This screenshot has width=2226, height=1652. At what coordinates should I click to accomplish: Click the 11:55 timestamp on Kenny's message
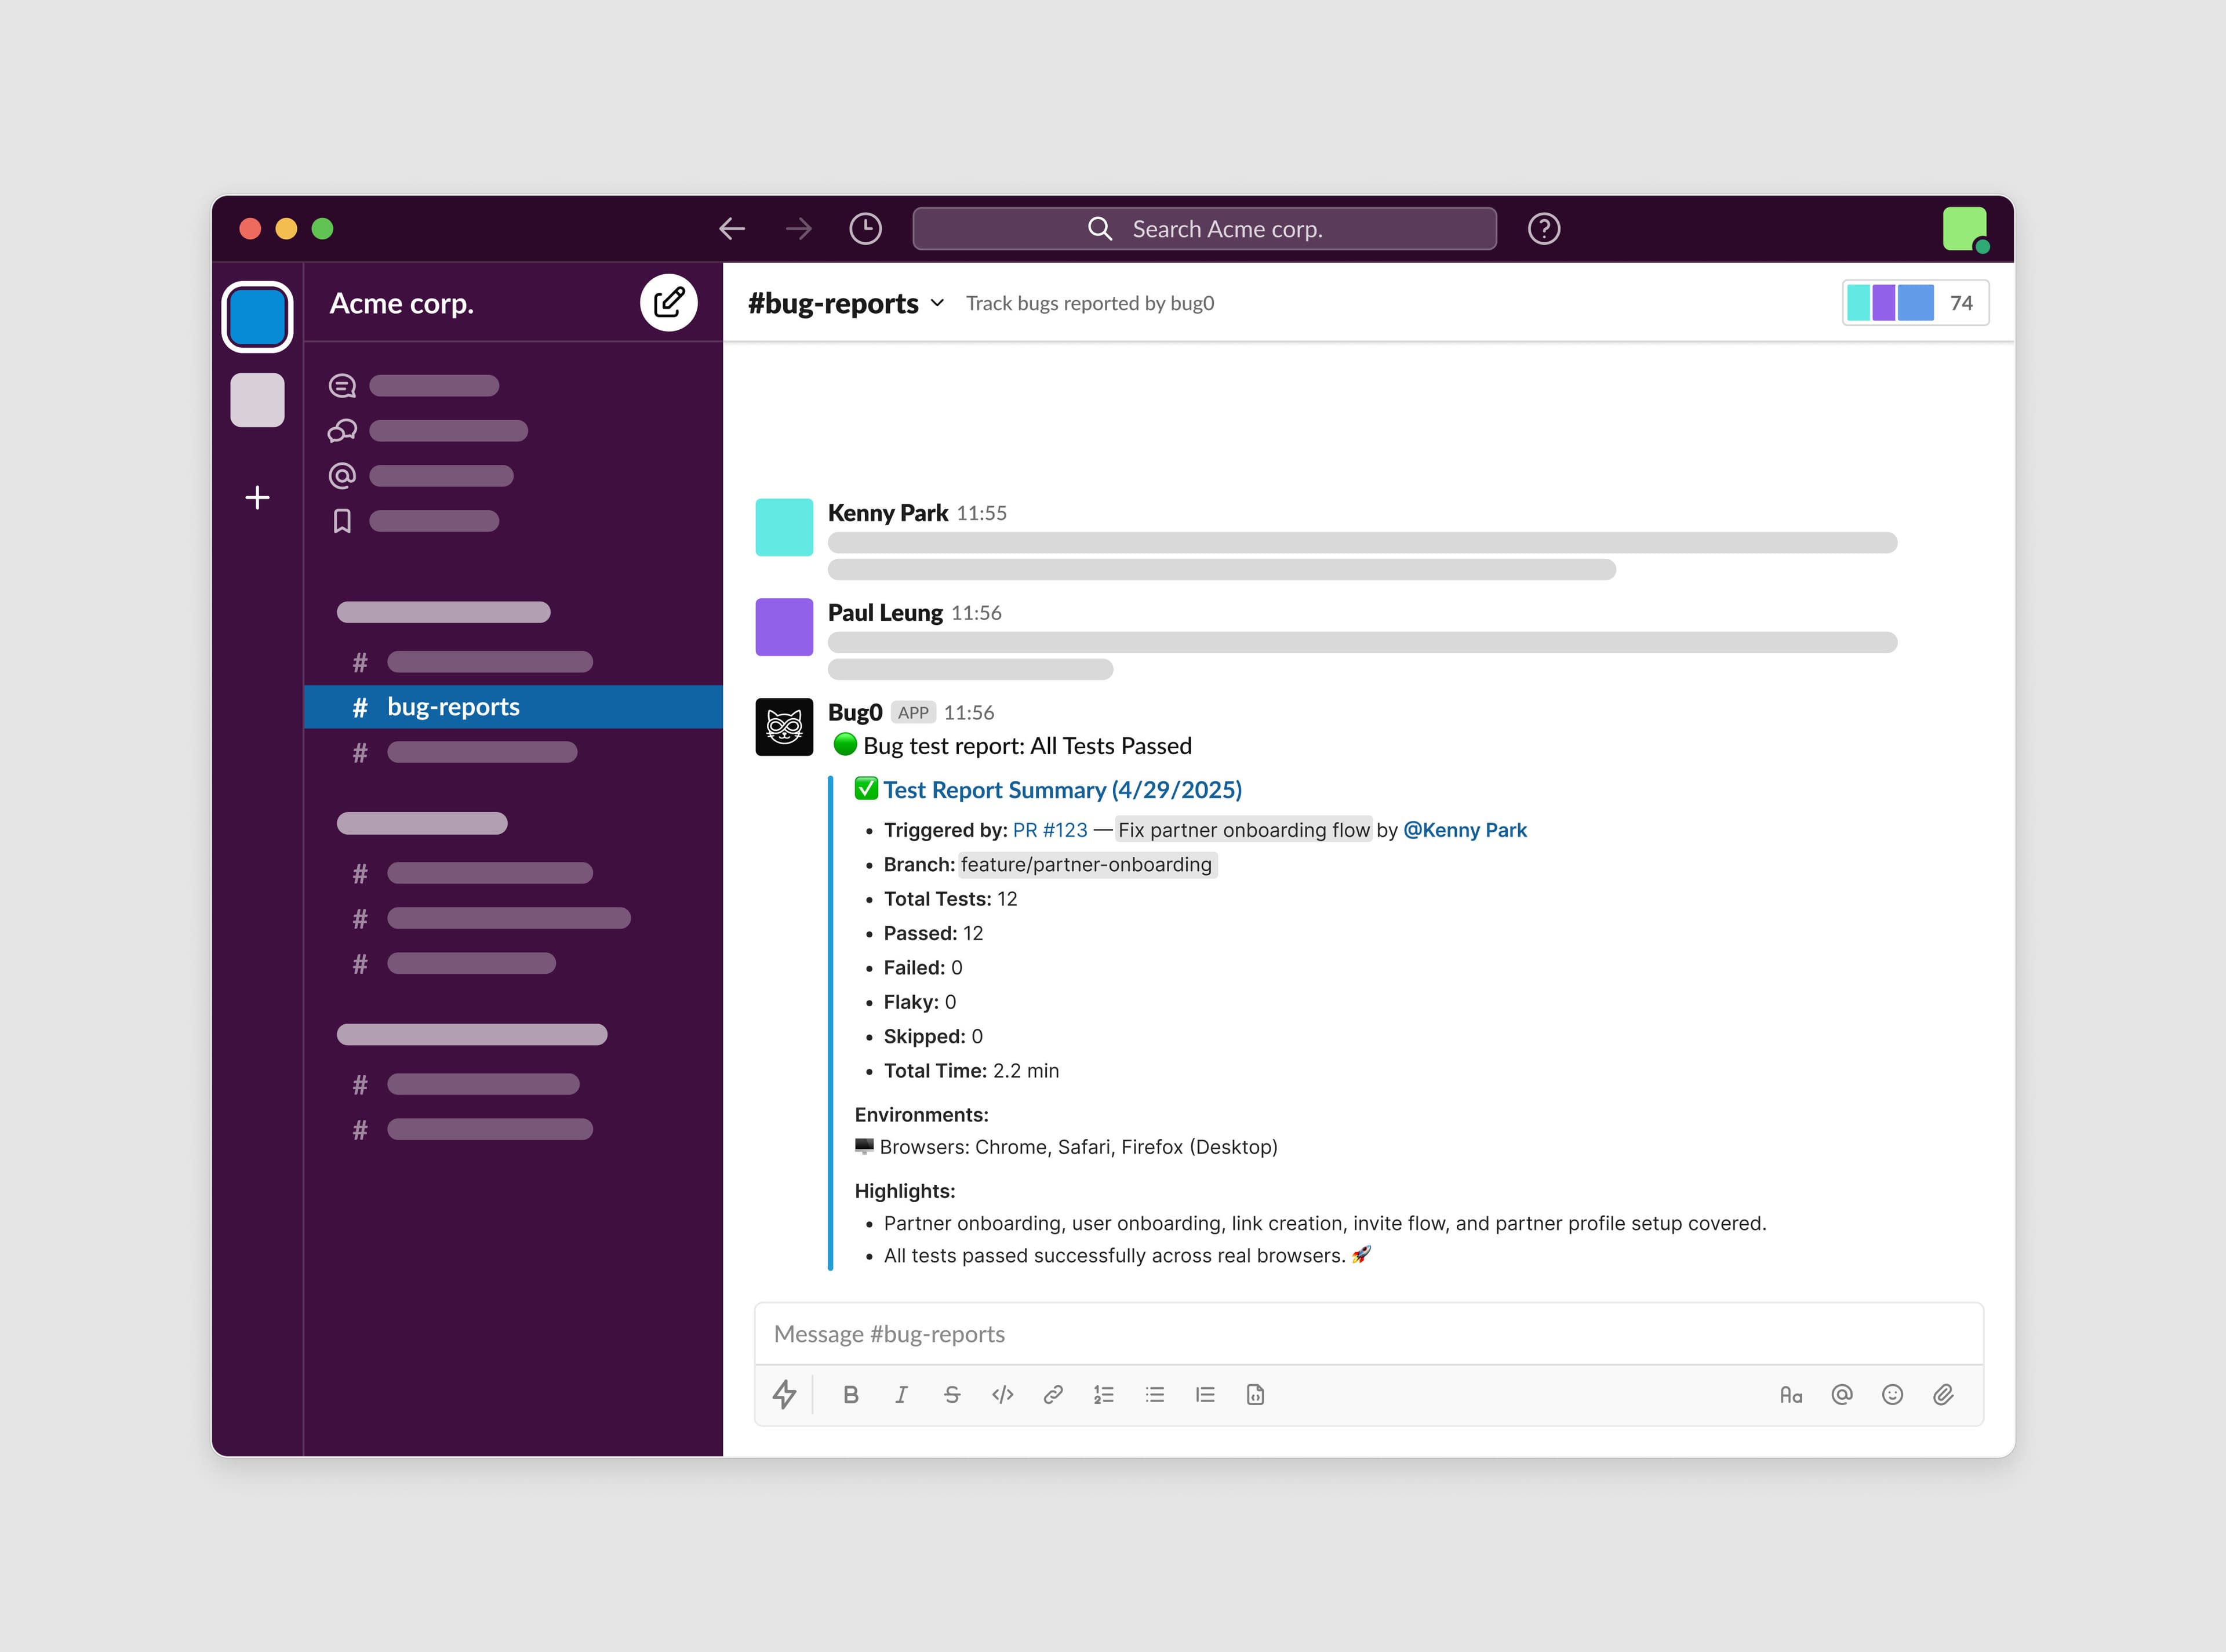tap(982, 513)
